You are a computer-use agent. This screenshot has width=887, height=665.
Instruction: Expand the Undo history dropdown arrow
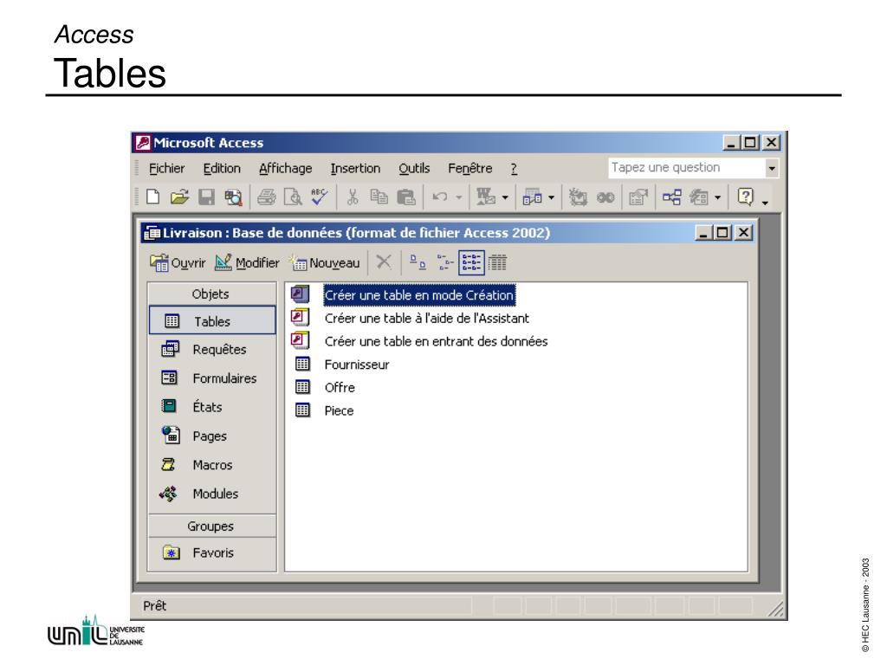(x=459, y=197)
